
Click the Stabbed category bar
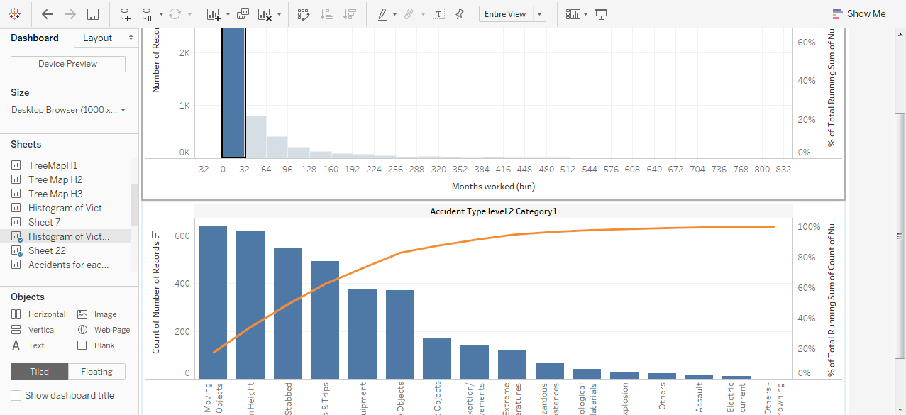[x=288, y=313]
